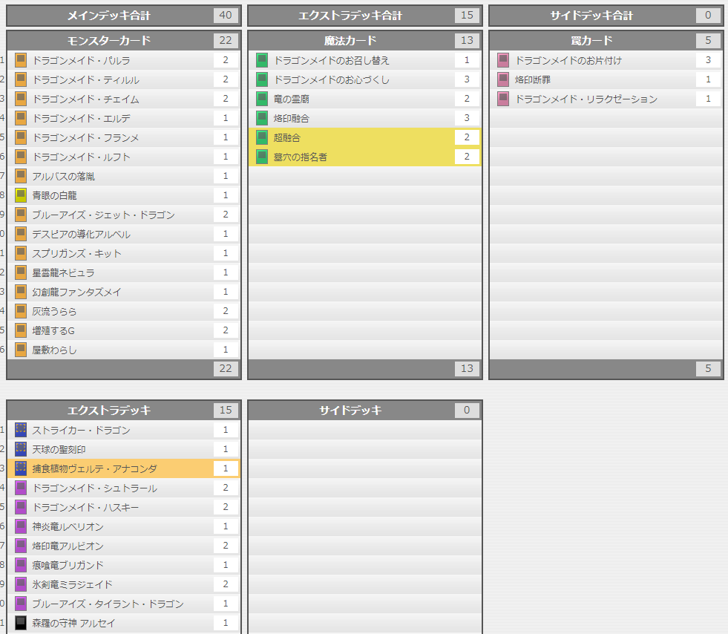Click the normal monster icon beside 青眼の白龍
Image resolution: width=728 pixels, height=634 pixels.
[x=22, y=195]
